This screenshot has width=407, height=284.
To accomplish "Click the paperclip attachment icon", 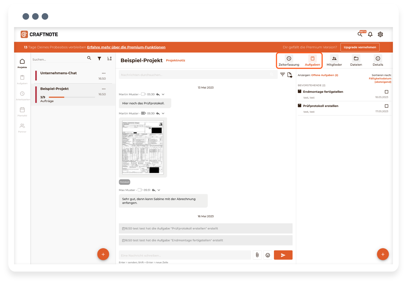I will (257, 255).
